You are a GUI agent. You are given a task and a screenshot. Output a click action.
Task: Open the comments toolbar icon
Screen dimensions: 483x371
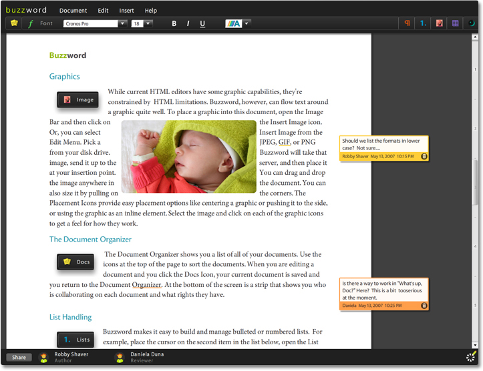[471, 23]
